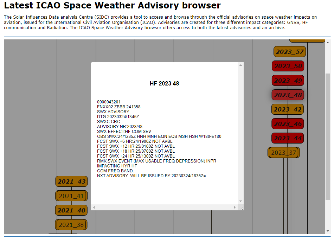This screenshot has height=242, width=334.
Task: Click the 'FCST SWX +12 HR' forecast line
Action: [136, 146]
